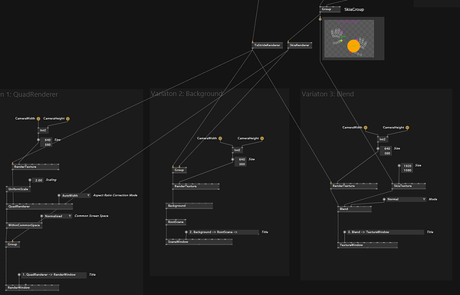The width and height of the screenshot is (460, 295).
Task: Edit the '2. Background -> RootScene ->' title field
Action: tap(224, 233)
